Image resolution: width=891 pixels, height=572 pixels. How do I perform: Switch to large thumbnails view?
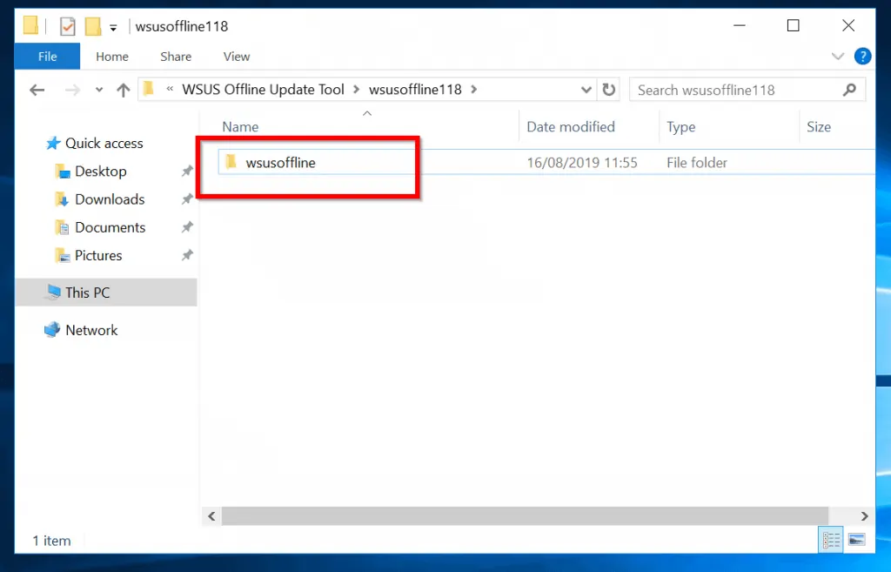coord(857,540)
